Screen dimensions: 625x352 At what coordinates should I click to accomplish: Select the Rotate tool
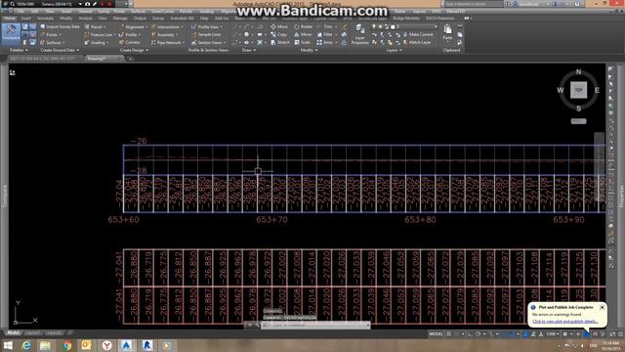[303, 26]
